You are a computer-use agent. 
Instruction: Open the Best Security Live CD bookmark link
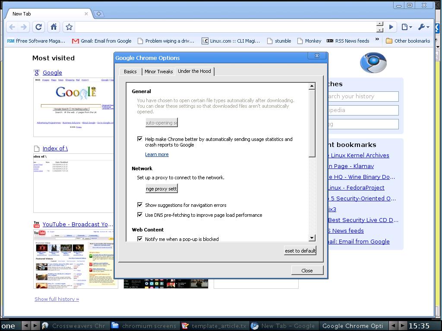click(x=363, y=220)
